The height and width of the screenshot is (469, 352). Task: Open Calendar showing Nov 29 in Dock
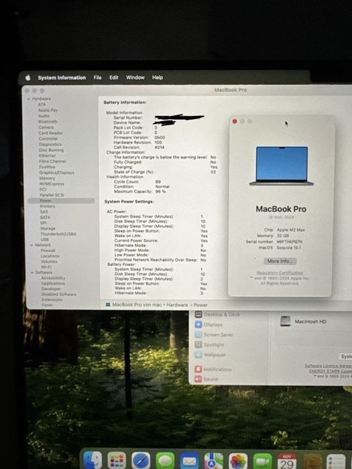(287, 462)
